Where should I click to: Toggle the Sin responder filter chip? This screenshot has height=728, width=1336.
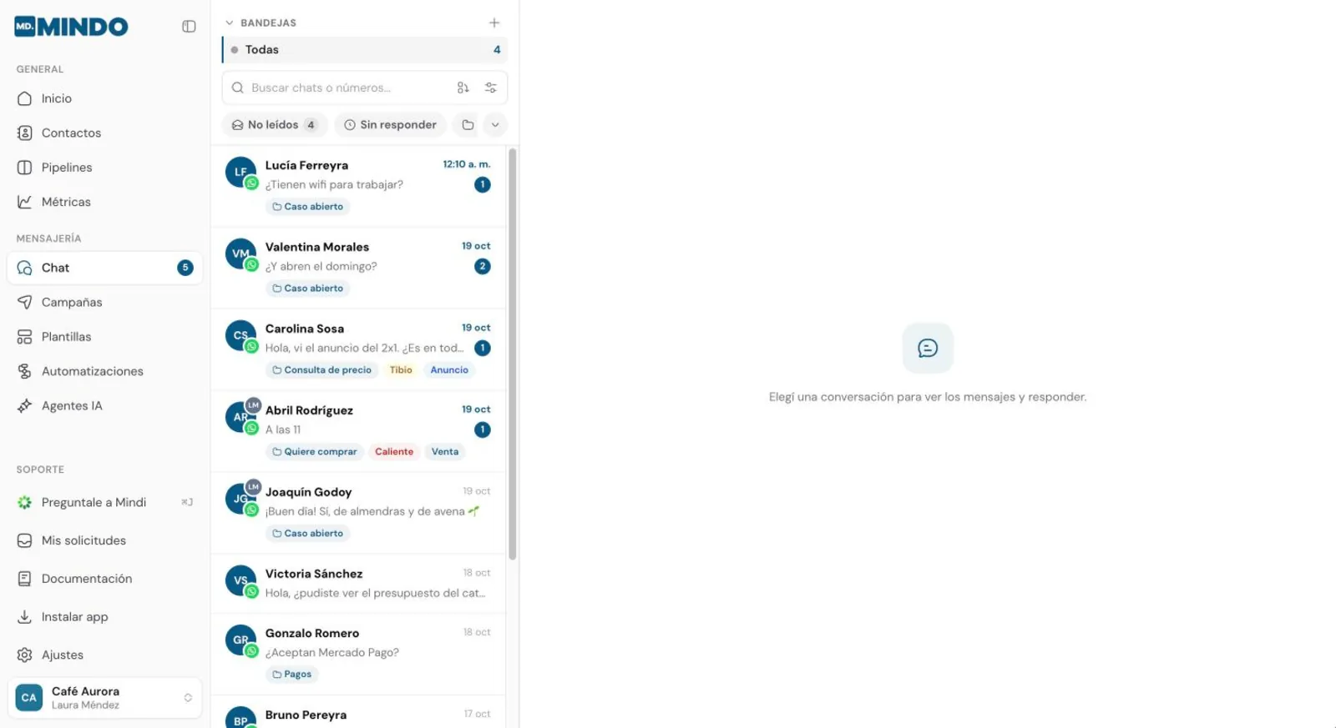pos(391,125)
